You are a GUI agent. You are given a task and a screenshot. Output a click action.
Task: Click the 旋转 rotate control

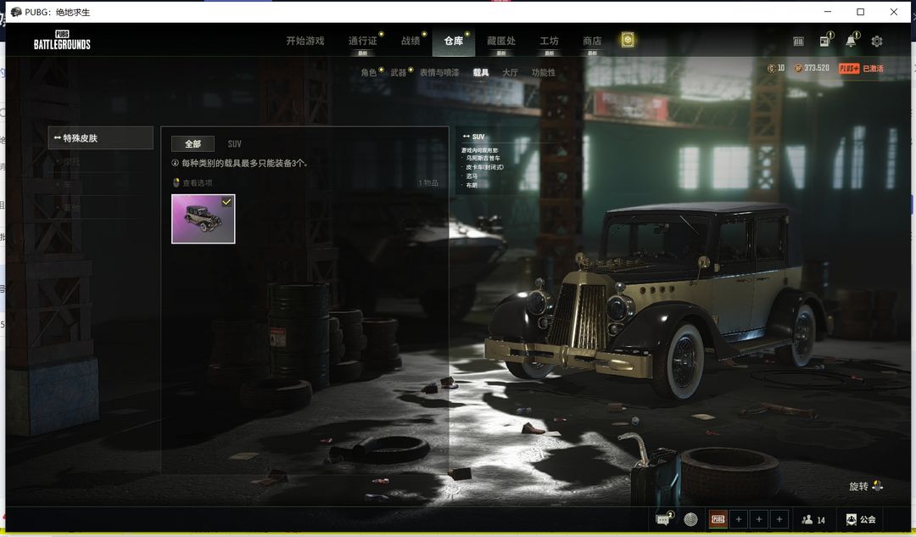point(866,486)
